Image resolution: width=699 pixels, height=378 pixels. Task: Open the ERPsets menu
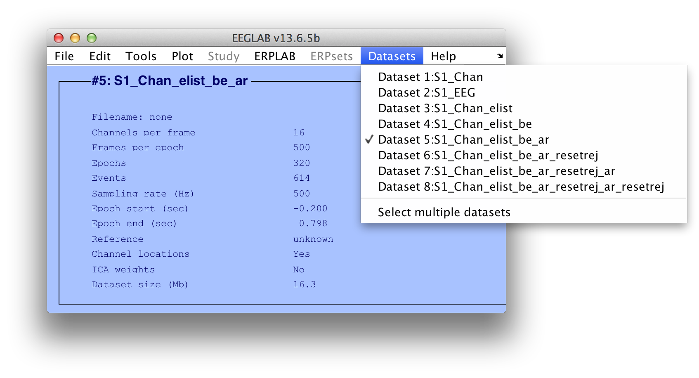pos(332,56)
